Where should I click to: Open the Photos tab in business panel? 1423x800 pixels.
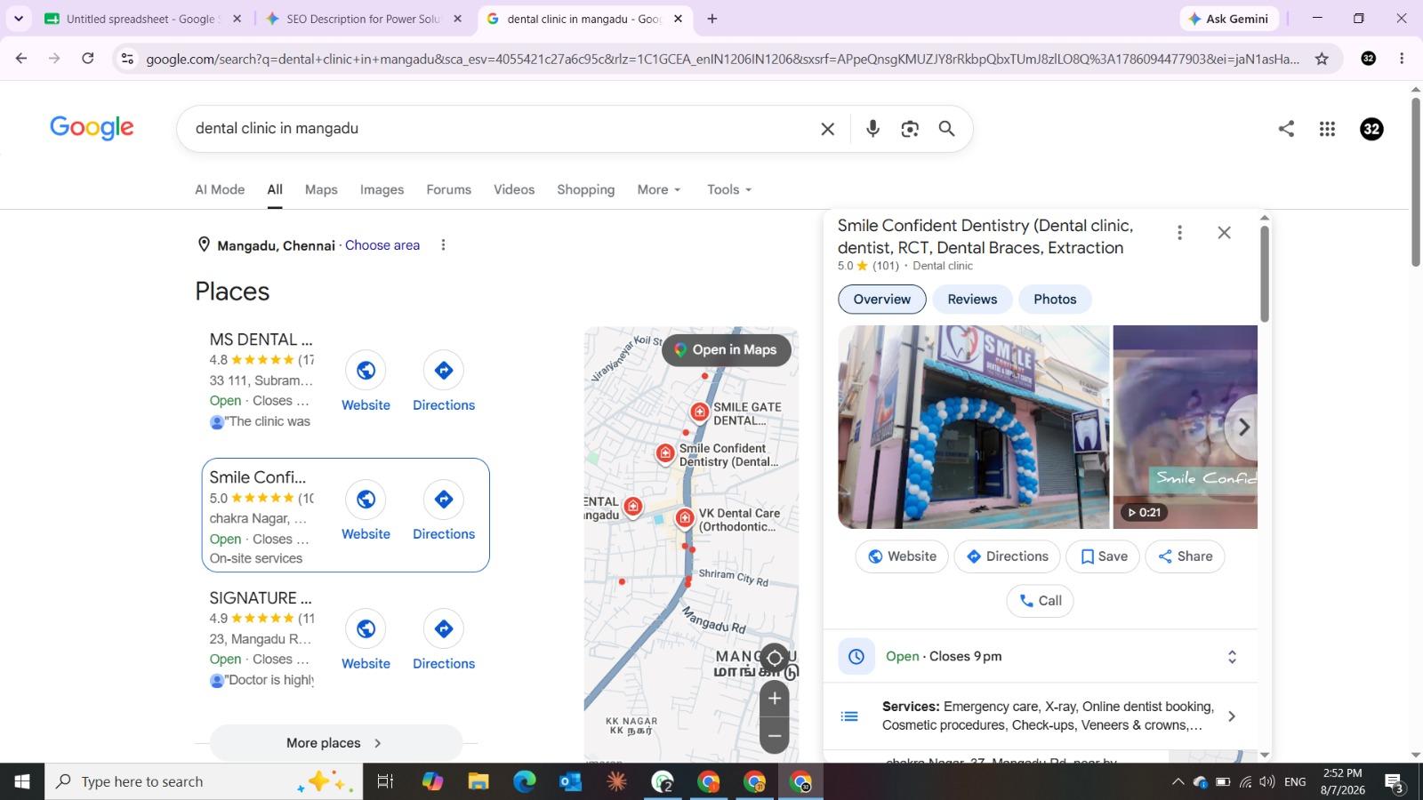pyautogui.click(x=1055, y=300)
